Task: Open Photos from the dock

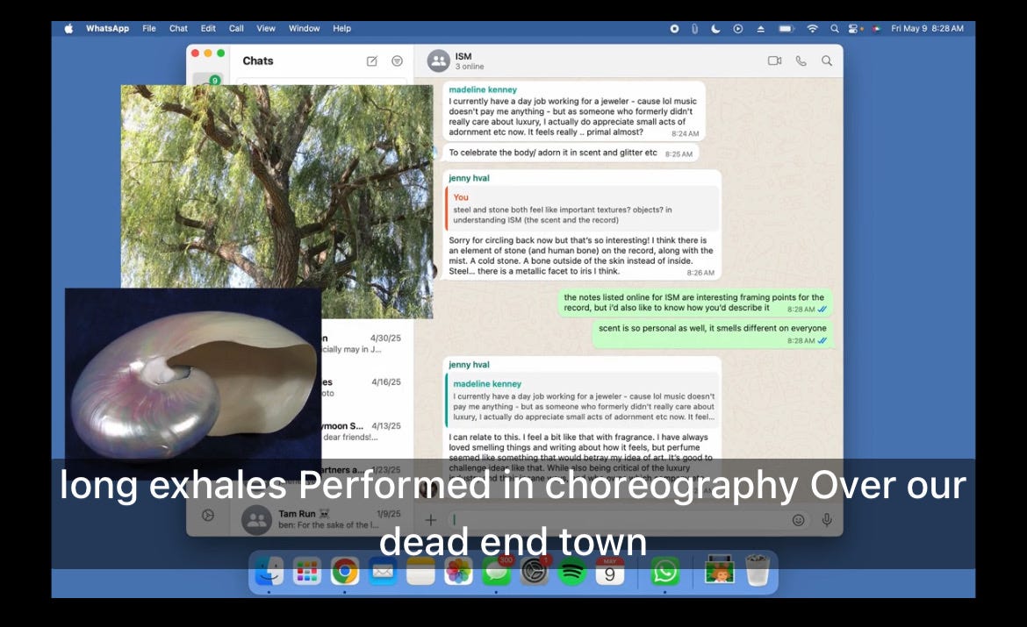Action: click(x=458, y=572)
